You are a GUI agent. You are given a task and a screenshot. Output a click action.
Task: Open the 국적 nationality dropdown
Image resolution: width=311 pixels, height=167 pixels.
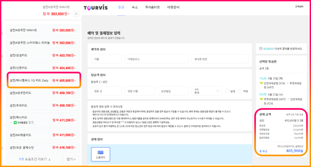(207, 91)
